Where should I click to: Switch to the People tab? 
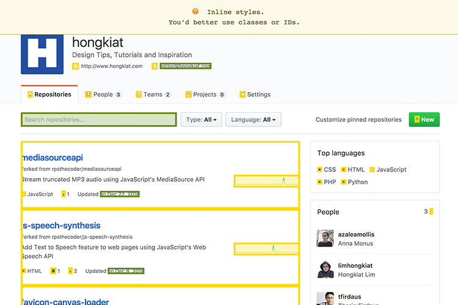pos(103,95)
